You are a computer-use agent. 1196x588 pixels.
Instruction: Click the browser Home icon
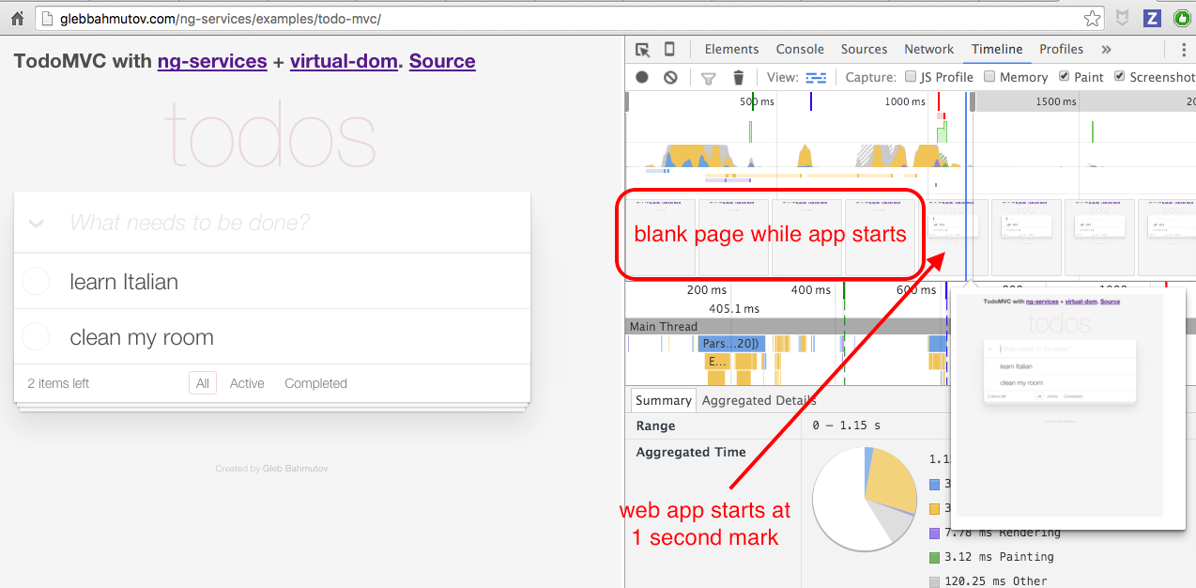click(x=17, y=18)
